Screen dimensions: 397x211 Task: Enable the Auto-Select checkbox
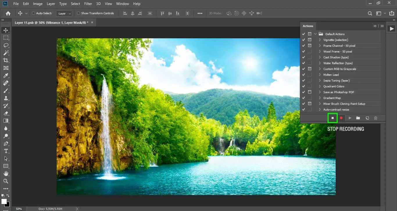[x=33, y=13]
